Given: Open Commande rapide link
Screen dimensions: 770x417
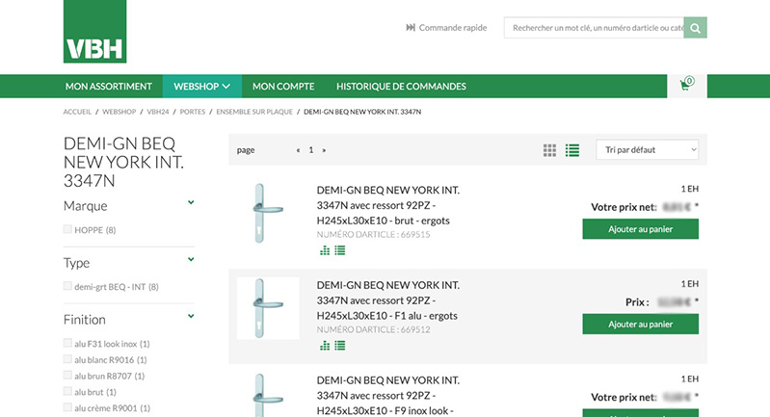Looking at the screenshot, I should [447, 28].
